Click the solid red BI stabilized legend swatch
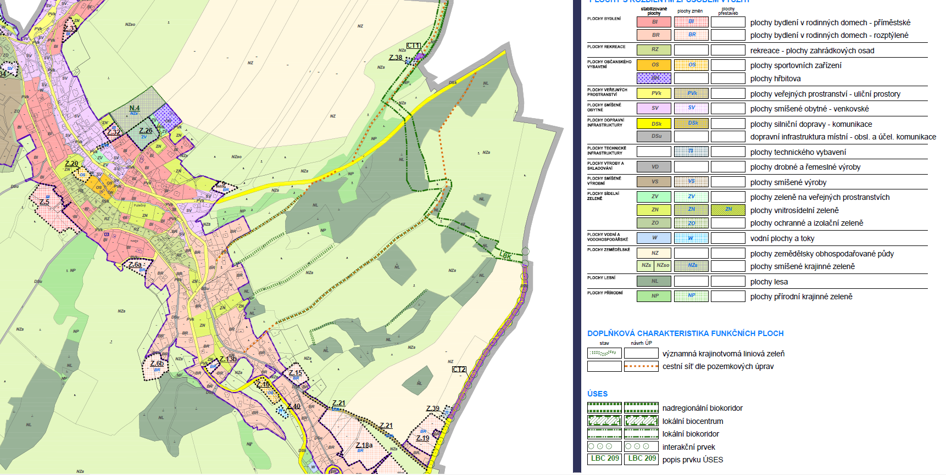The height and width of the screenshot is (475, 946). pos(654,23)
